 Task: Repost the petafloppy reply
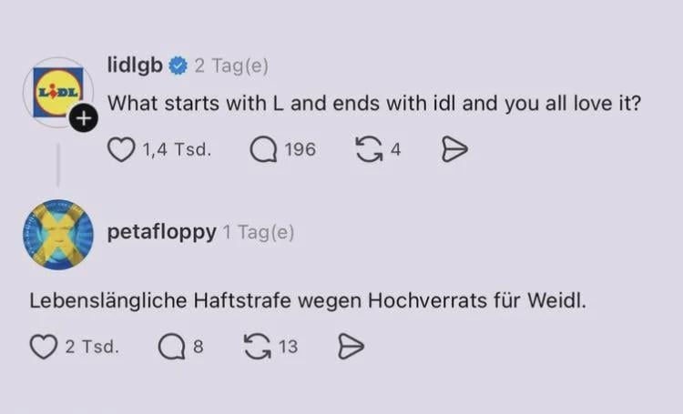(257, 347)
